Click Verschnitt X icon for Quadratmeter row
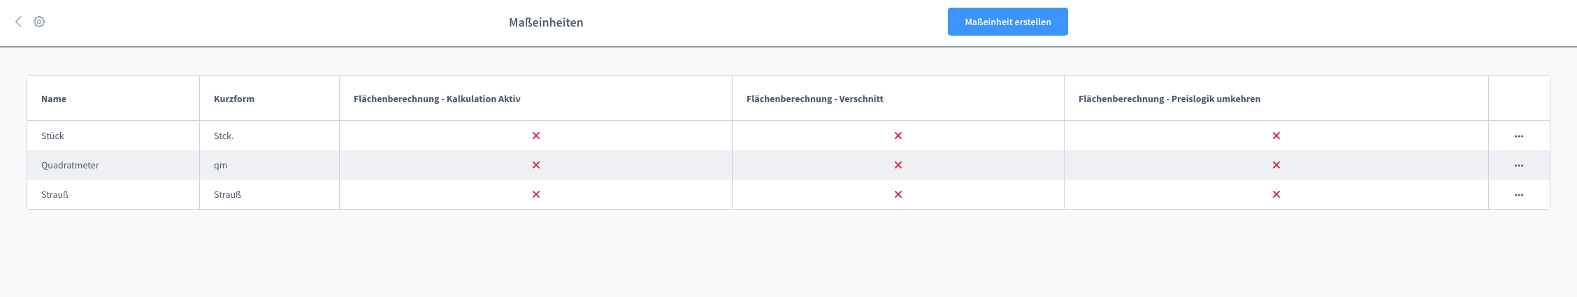Viewport: 1577px width, 297px height. coord(898,165)
